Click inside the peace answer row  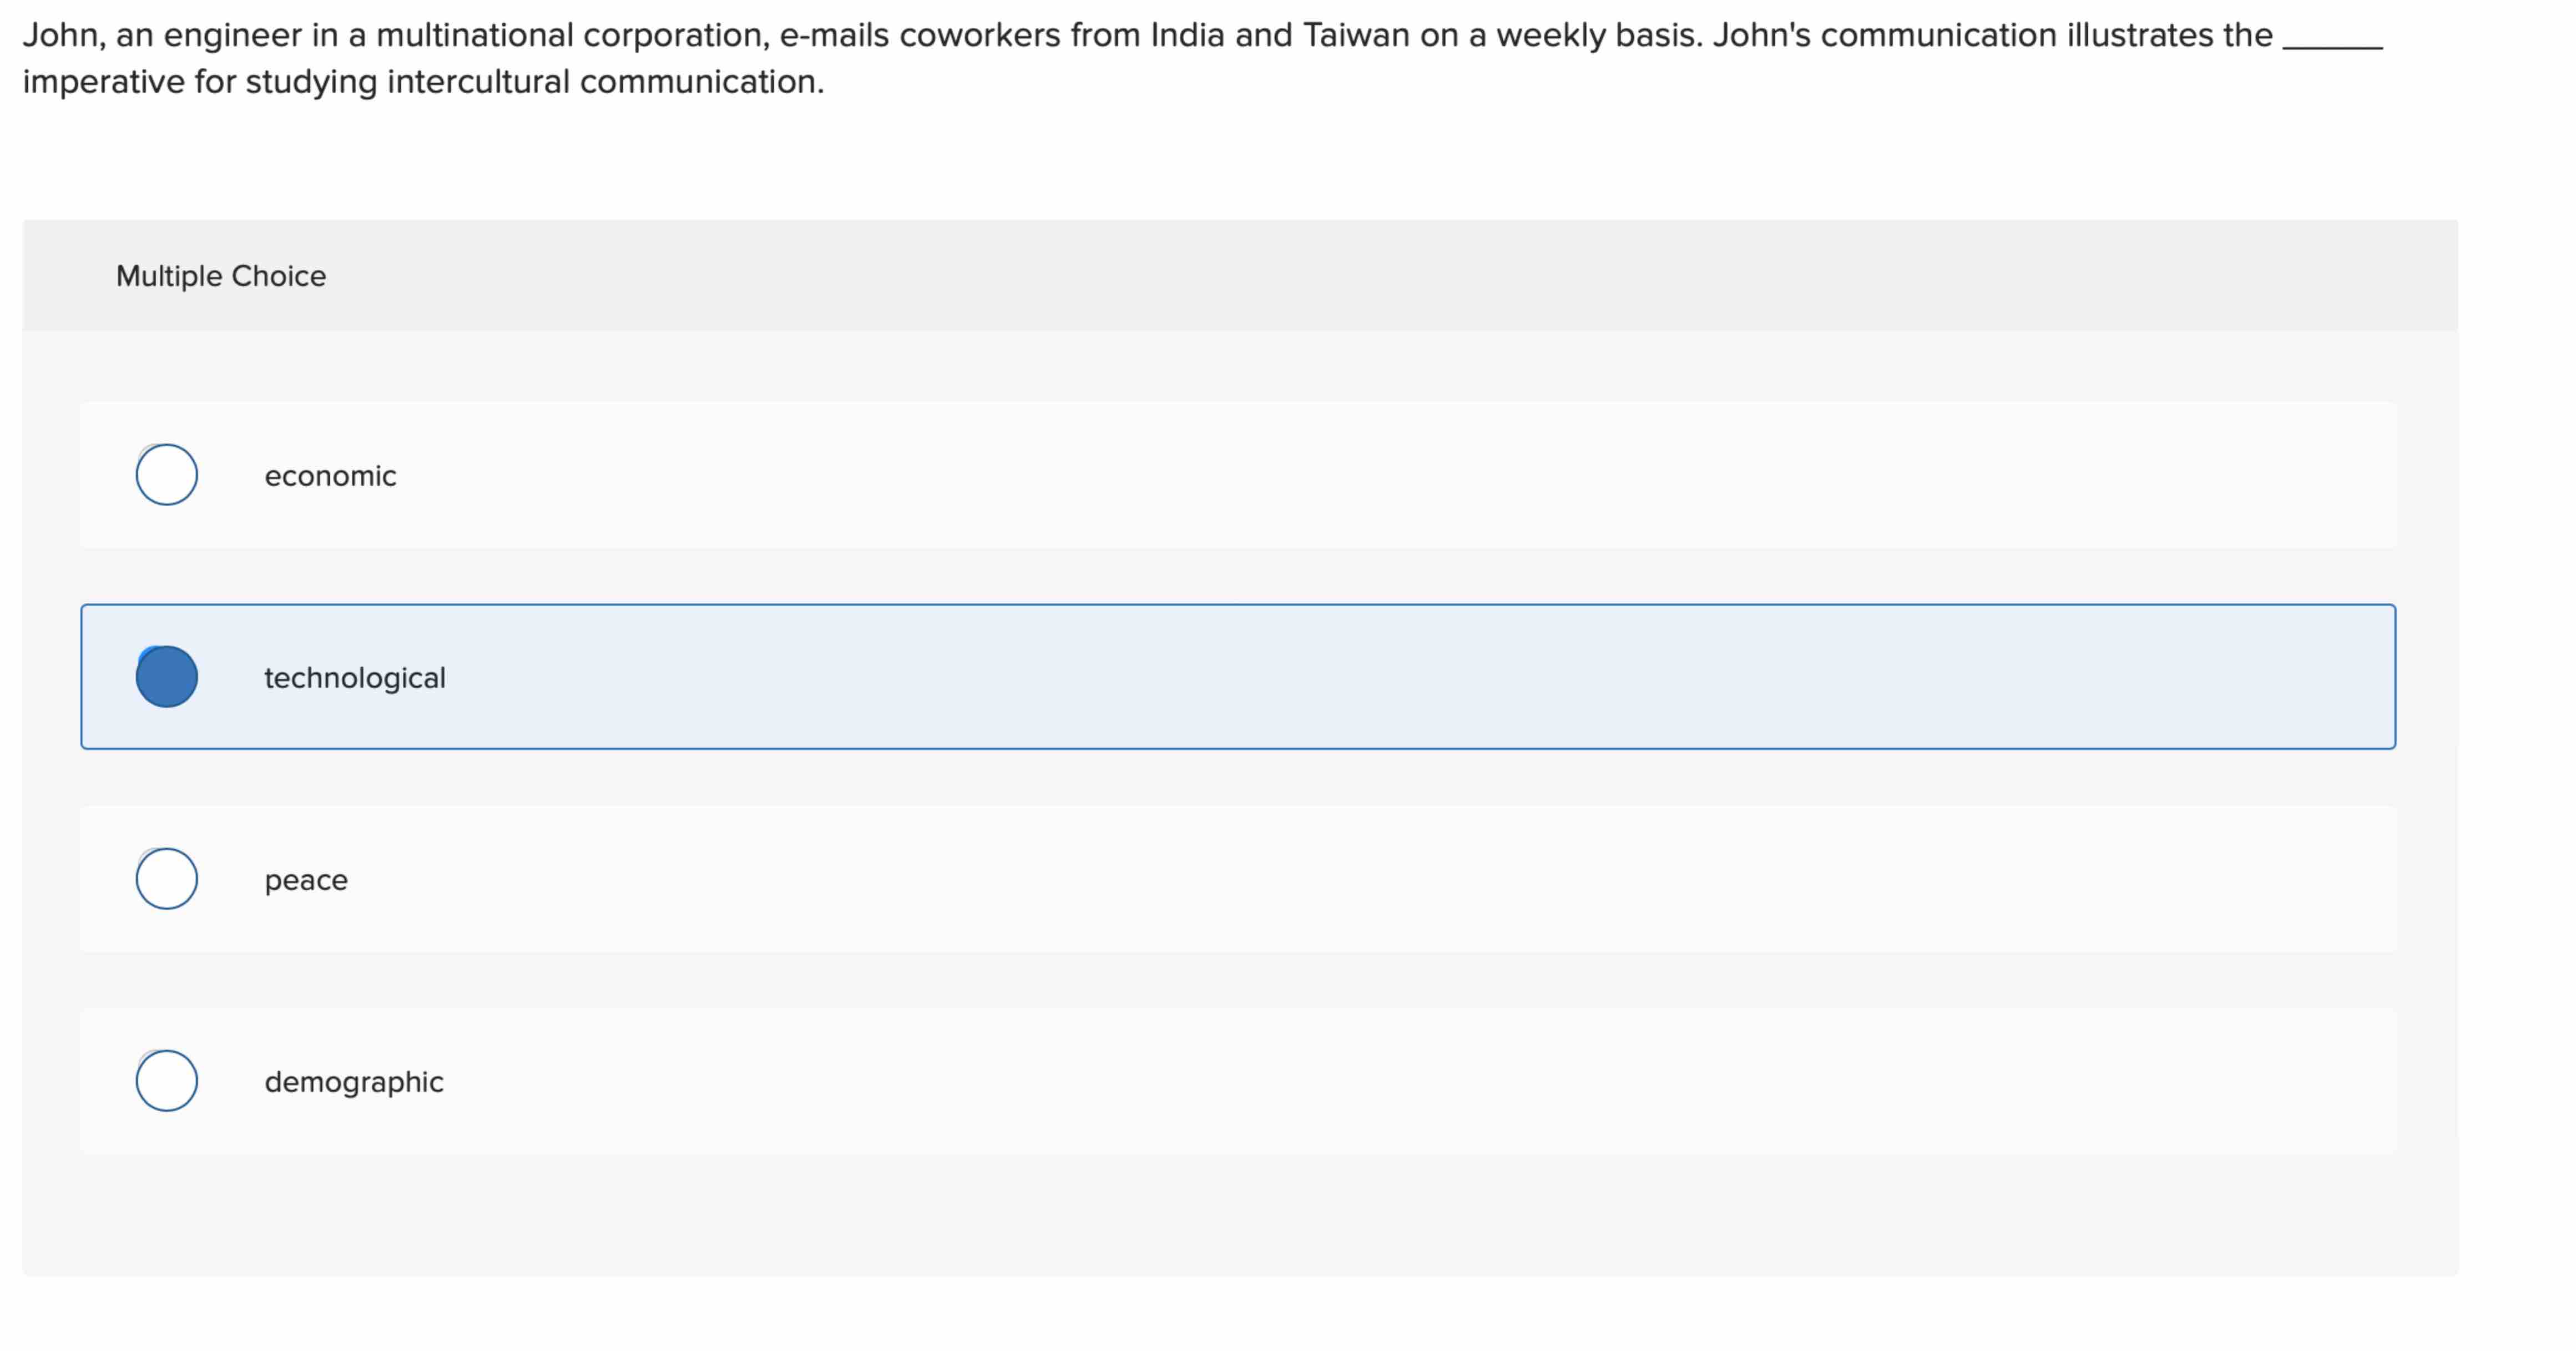(1200, 880)
